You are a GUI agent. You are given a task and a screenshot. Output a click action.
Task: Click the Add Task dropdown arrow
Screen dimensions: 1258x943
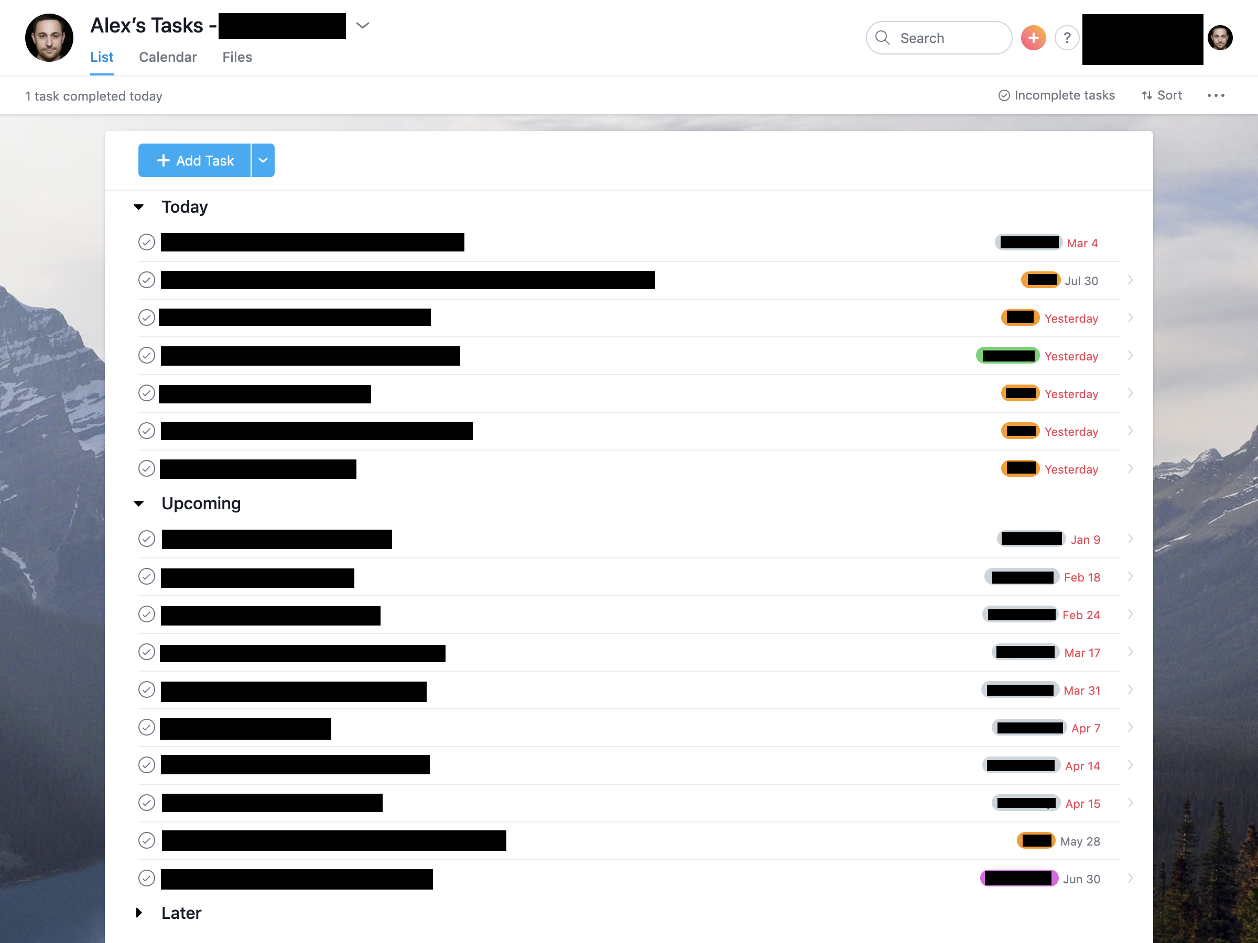[264, 160]
